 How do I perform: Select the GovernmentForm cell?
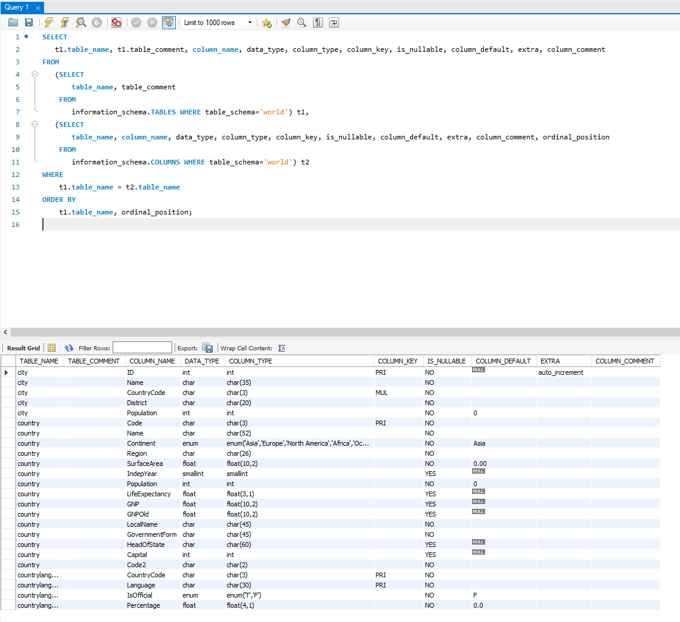point(153,534)
